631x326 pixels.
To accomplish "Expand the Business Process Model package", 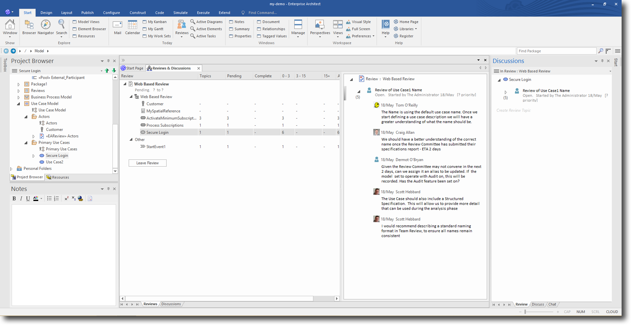I will pos(18,97).
